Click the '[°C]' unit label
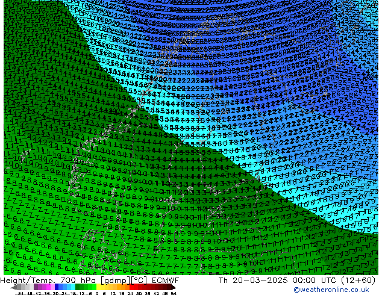The width and height of the screenshot is (382, 295). point(139,281)
